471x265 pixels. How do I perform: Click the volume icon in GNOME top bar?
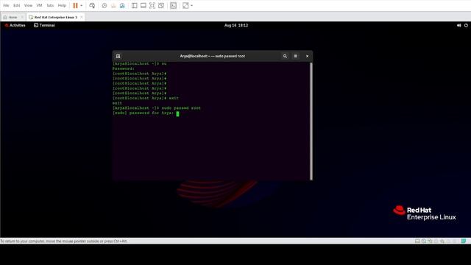458,26
